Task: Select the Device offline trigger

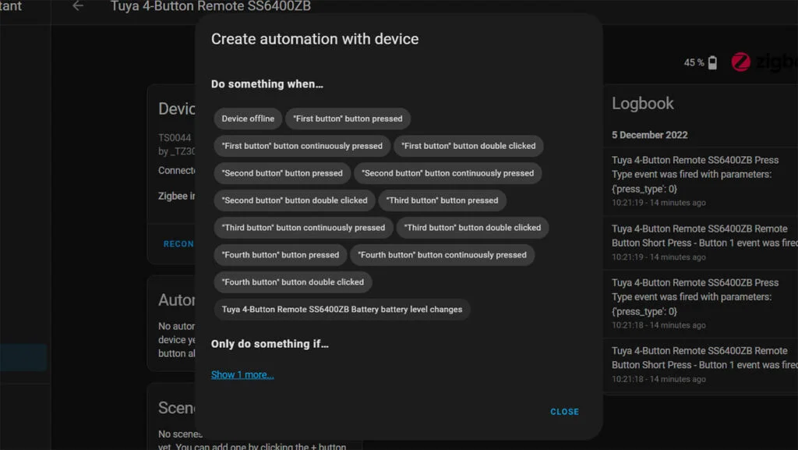Action: pos(248,119)
